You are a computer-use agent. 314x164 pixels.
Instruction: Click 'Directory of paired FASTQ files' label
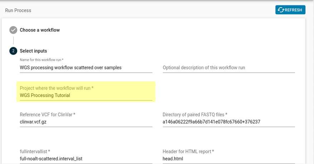[x=195, y=115]
